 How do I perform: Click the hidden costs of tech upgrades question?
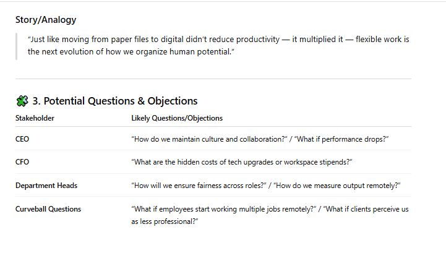(242, 162)
